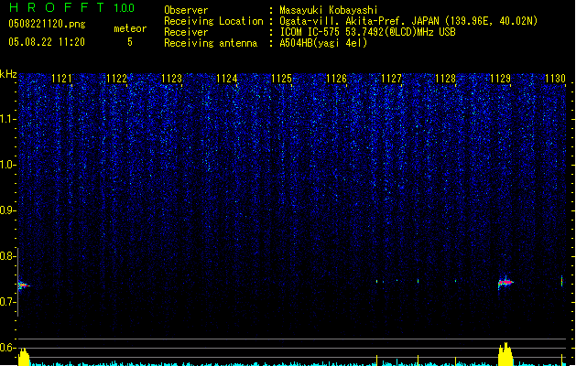Image resolution: width=576 pixels, height=366 pixels.
Task: Click the 0.6 kHz axis label
Action: (x=7, y=348)
